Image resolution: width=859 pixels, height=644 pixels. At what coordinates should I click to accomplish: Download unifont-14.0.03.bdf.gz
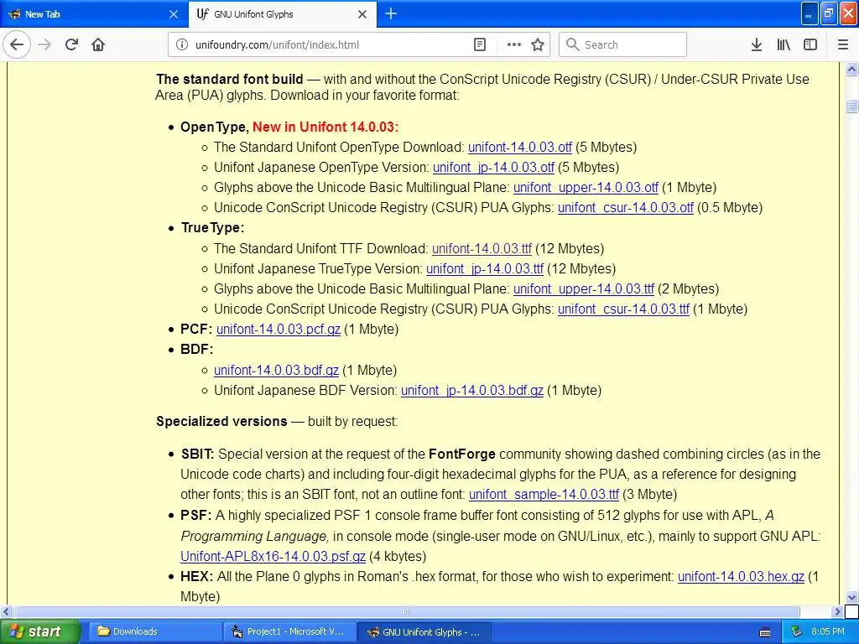coord(276,371)
